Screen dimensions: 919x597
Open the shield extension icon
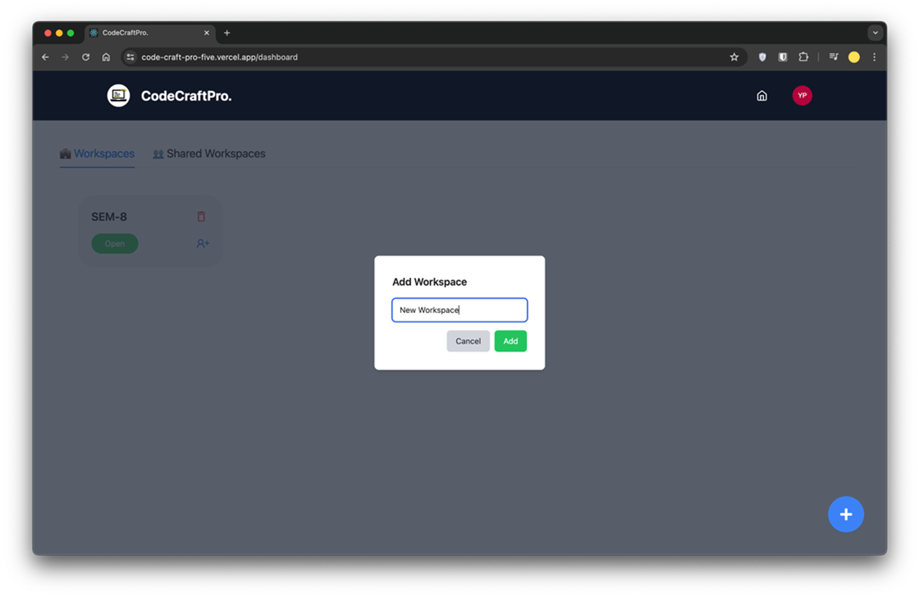point(762,57)
